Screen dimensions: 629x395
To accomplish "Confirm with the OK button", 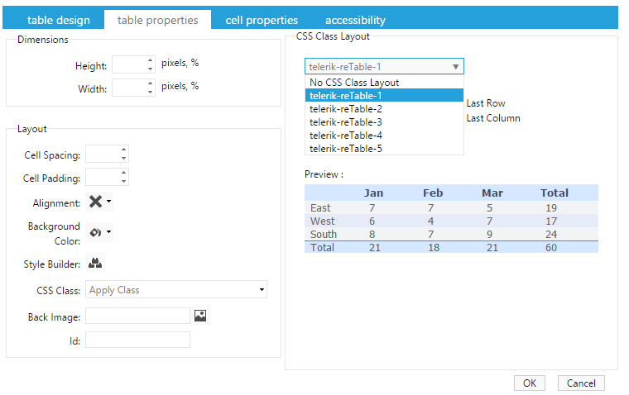I will pos(530,383).
